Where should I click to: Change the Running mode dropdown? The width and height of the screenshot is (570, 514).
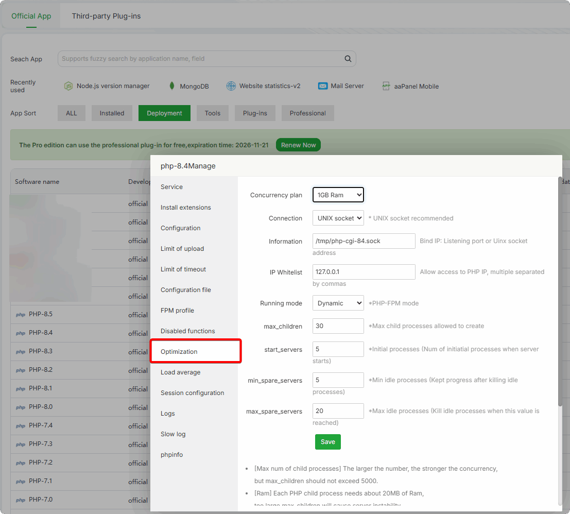pos(338,303)
